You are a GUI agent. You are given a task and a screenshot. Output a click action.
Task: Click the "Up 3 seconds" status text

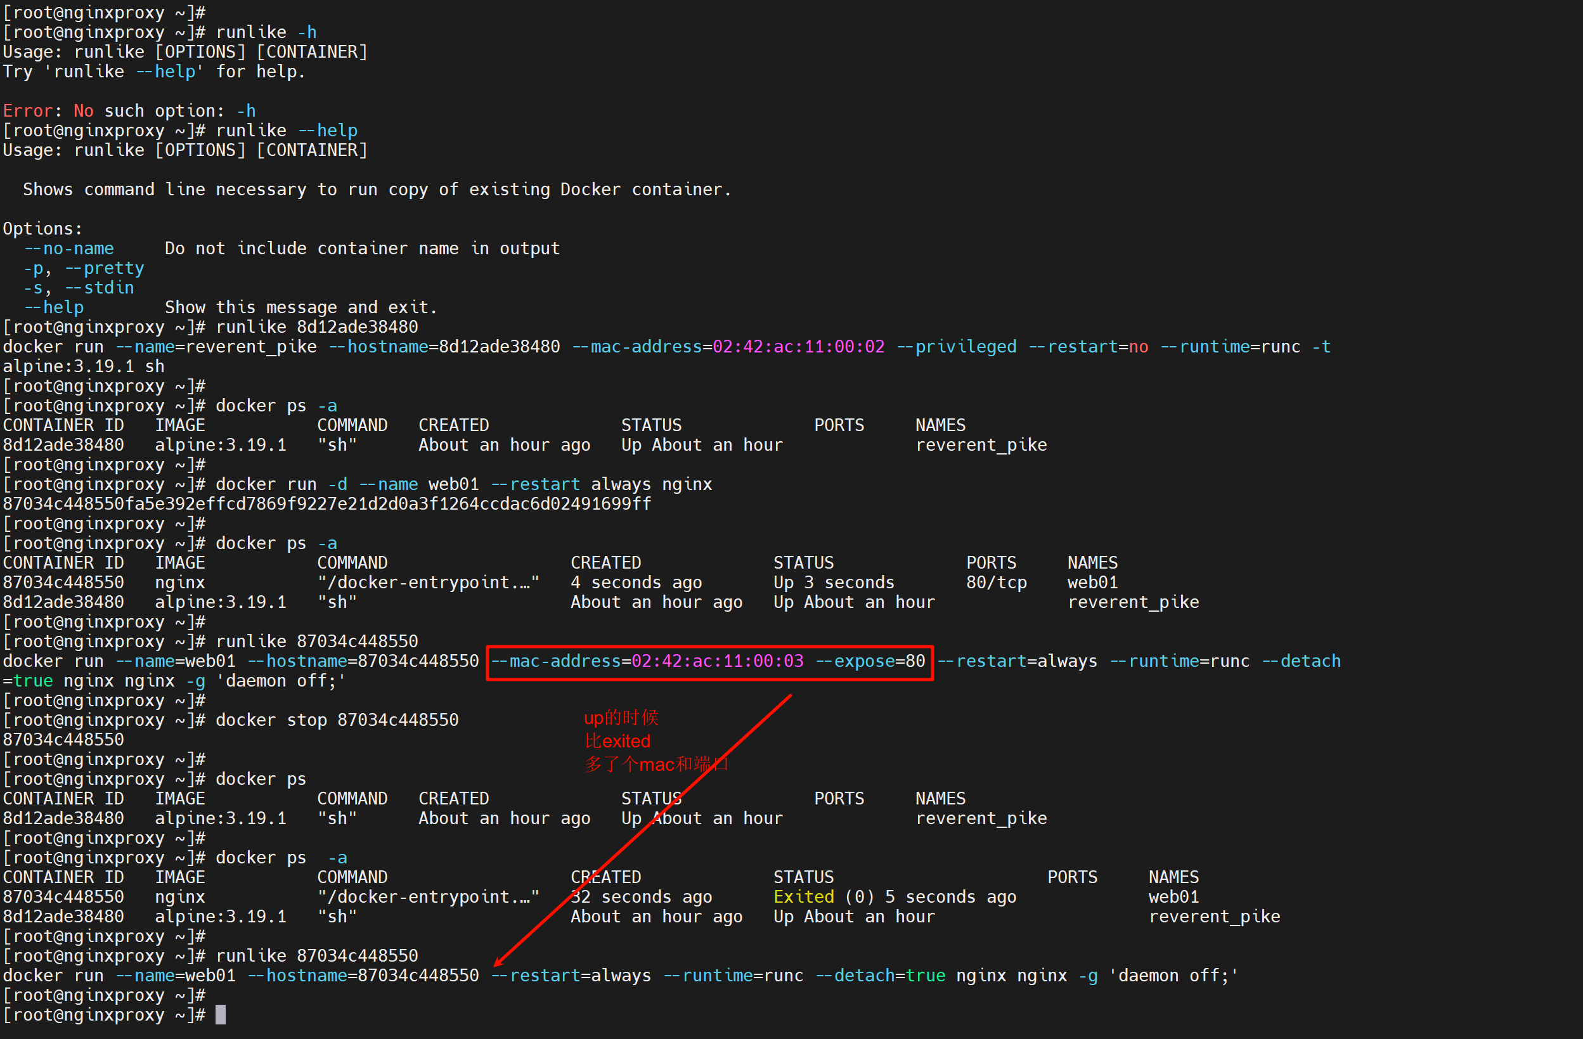[x=834, y=582]
